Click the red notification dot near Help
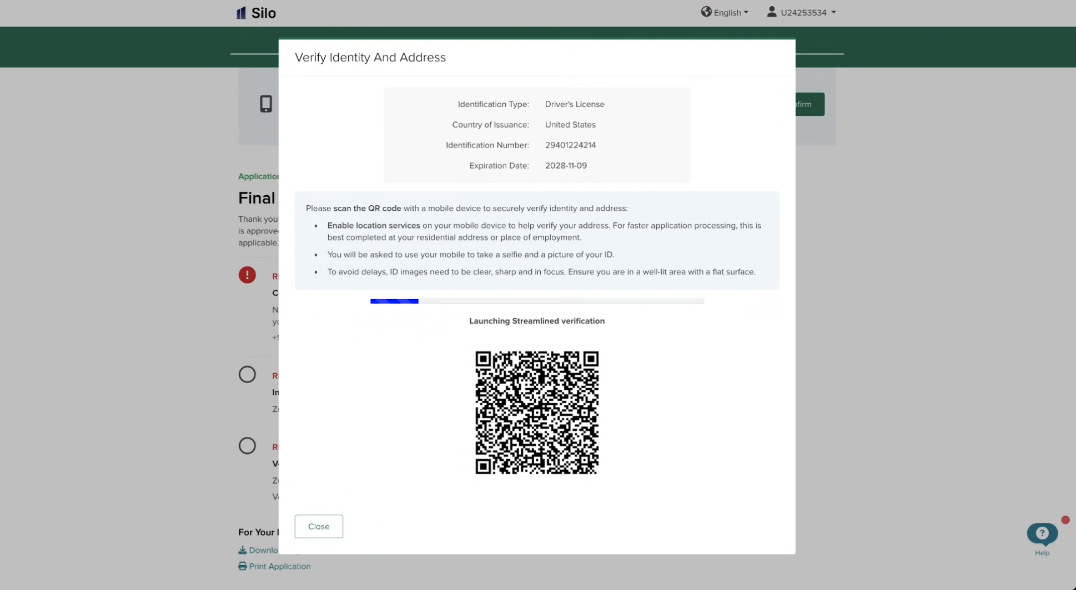The height and width of the screenshot is (590, 1076). (x=1065, y=520)
